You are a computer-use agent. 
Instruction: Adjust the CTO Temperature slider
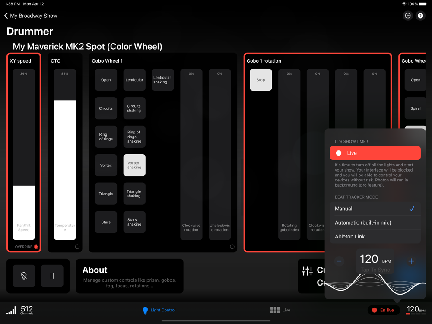click(65, 154)
